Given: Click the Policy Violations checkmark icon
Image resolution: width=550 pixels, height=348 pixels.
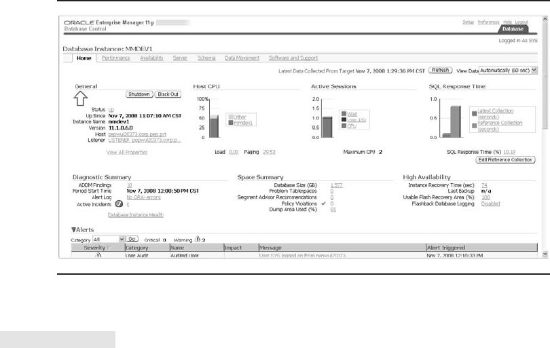Looking at the screenshot, I should coord(323,204).
